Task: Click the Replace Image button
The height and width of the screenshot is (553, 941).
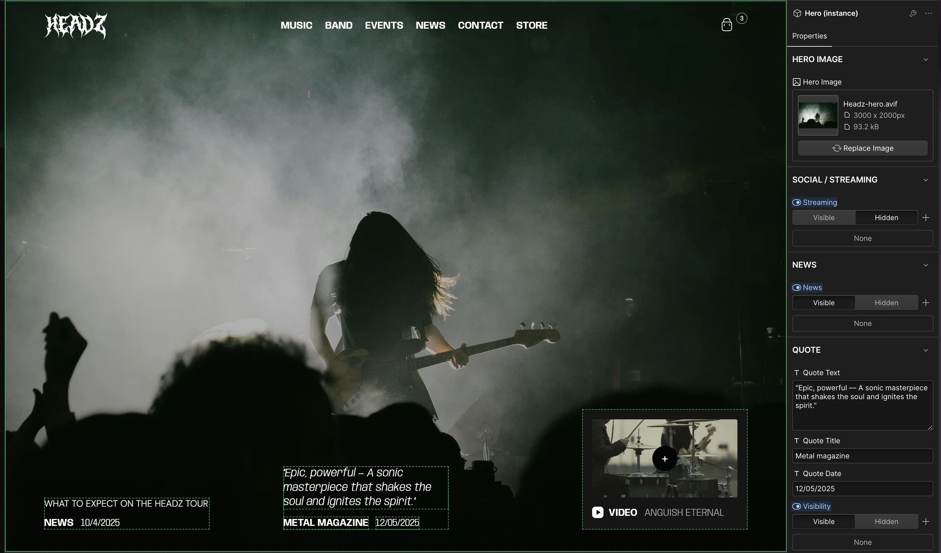Action: pos(863,148)
